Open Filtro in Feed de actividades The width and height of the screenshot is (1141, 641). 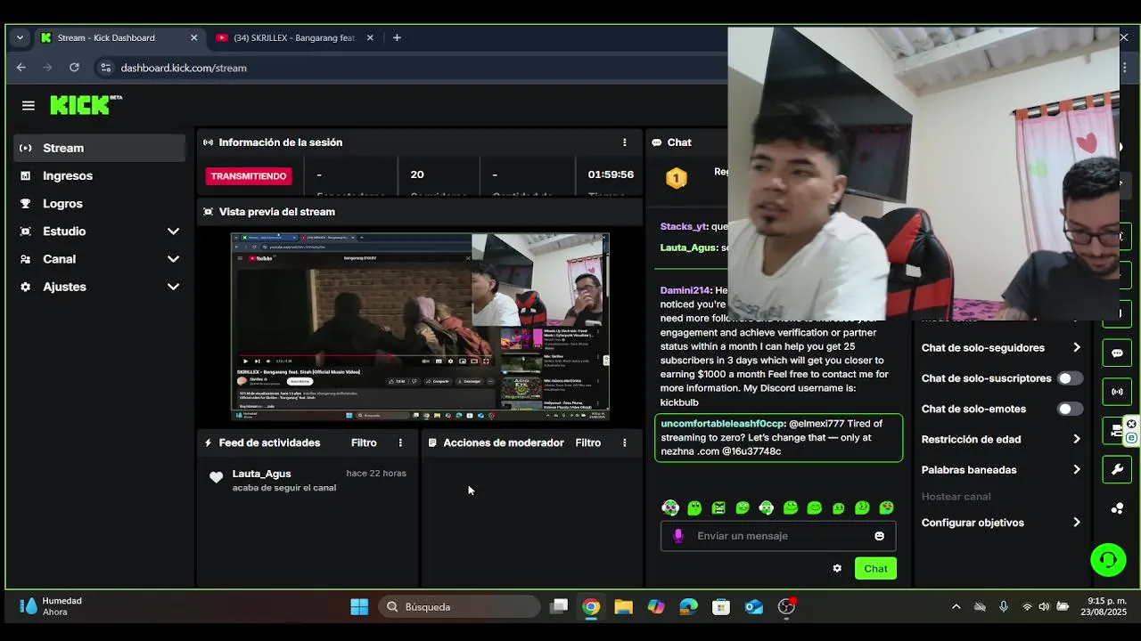(364, 442)
